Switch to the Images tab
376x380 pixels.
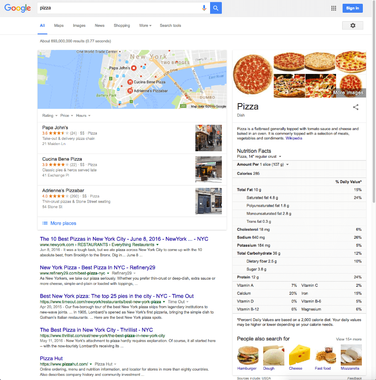click(x=79, y=25)
